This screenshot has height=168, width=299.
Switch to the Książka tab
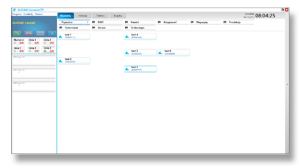(x=118, y=16)
